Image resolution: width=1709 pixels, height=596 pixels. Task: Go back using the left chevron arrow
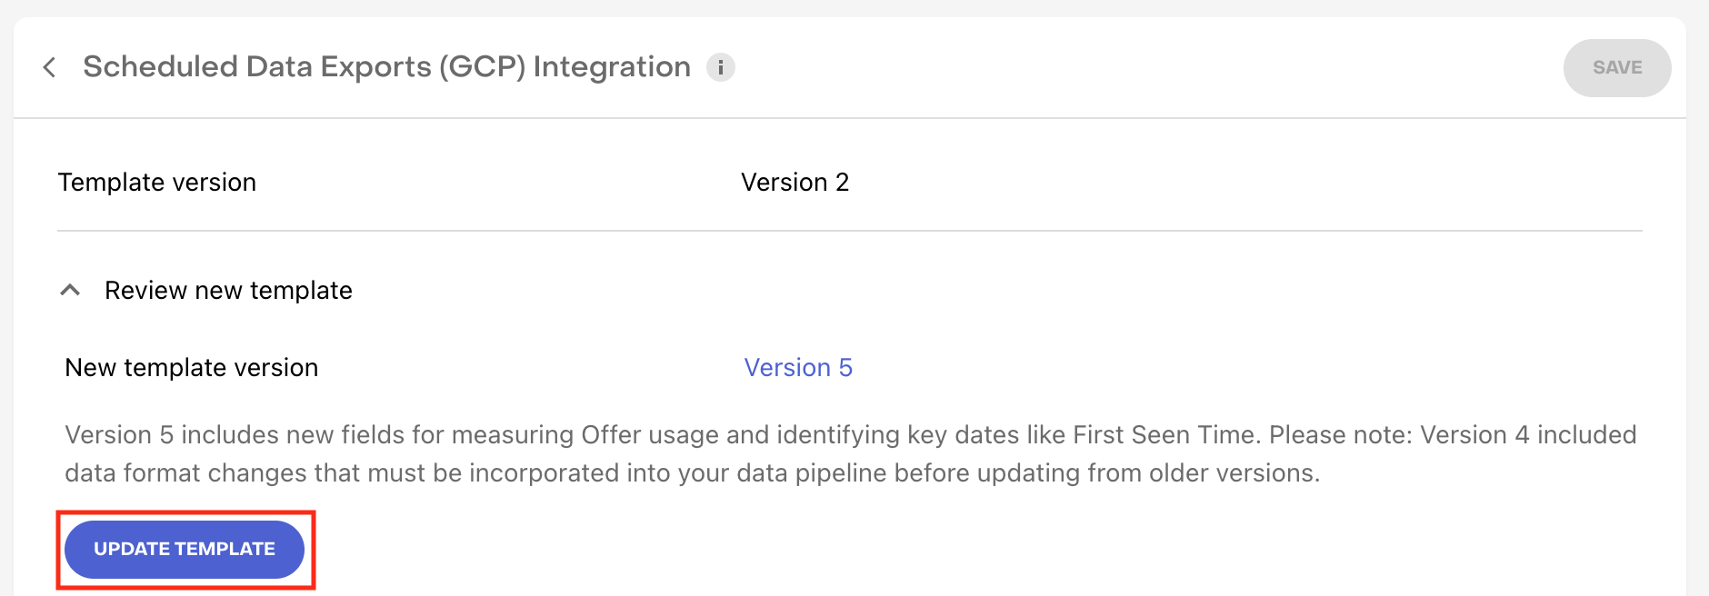pyautogui.click(x=50, y=67)
